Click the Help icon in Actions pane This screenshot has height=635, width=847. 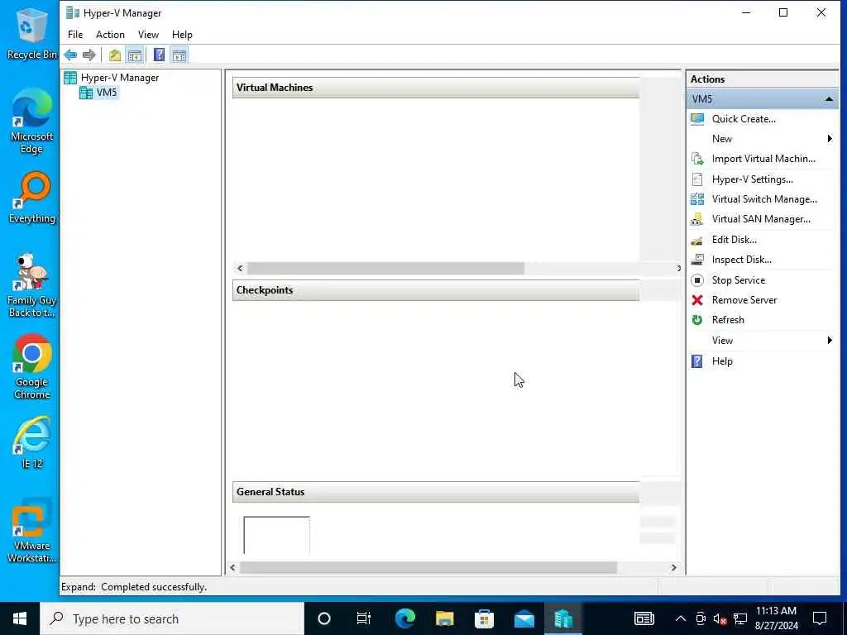tap(697, 361)
